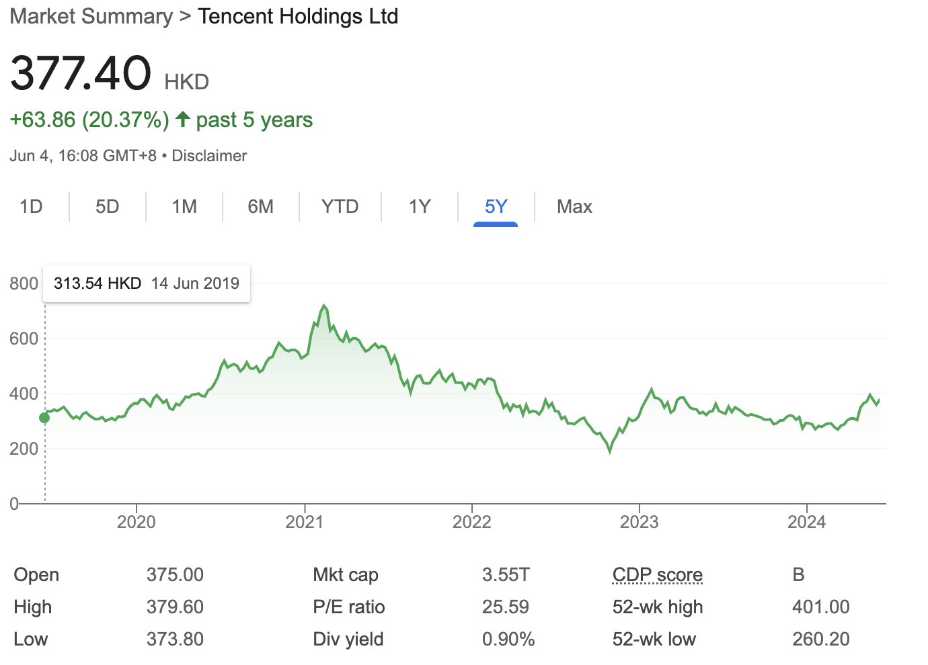Image resolution: width=928 pixels, height=665 pixels.
Task: Click the 2022 x-axis label
Action: point(472,522)
